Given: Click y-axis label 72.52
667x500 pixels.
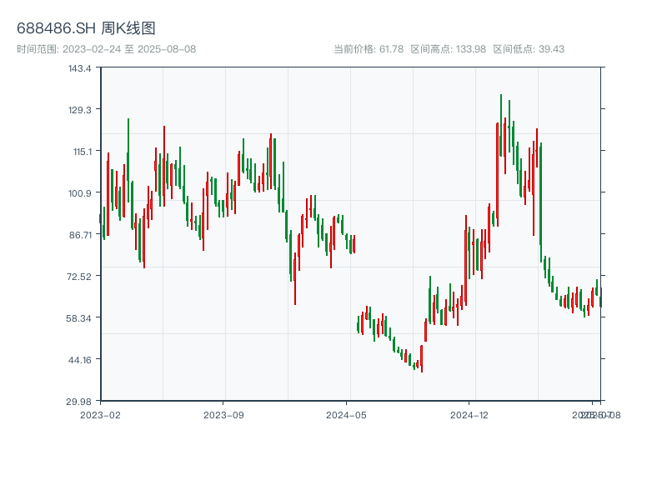Looking at the screenshot, I should pos(78,277).
